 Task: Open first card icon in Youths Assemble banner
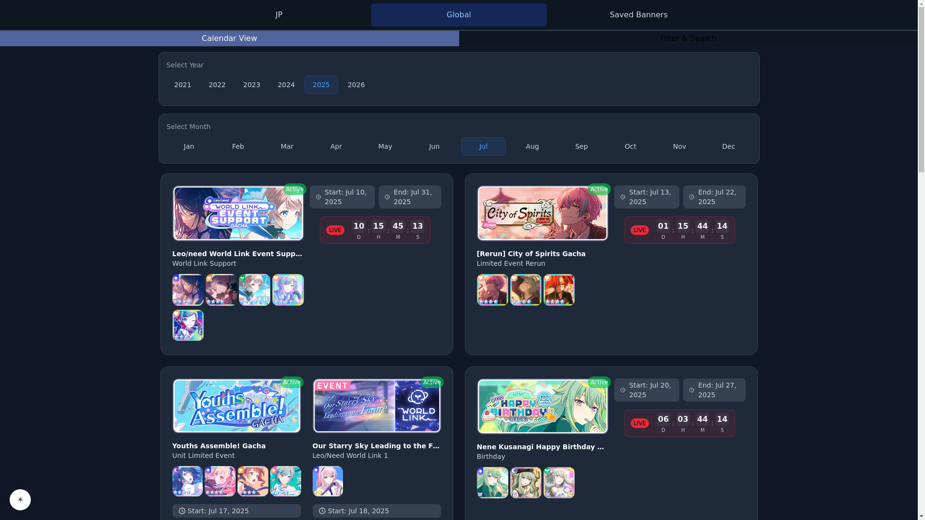point(187,481)
